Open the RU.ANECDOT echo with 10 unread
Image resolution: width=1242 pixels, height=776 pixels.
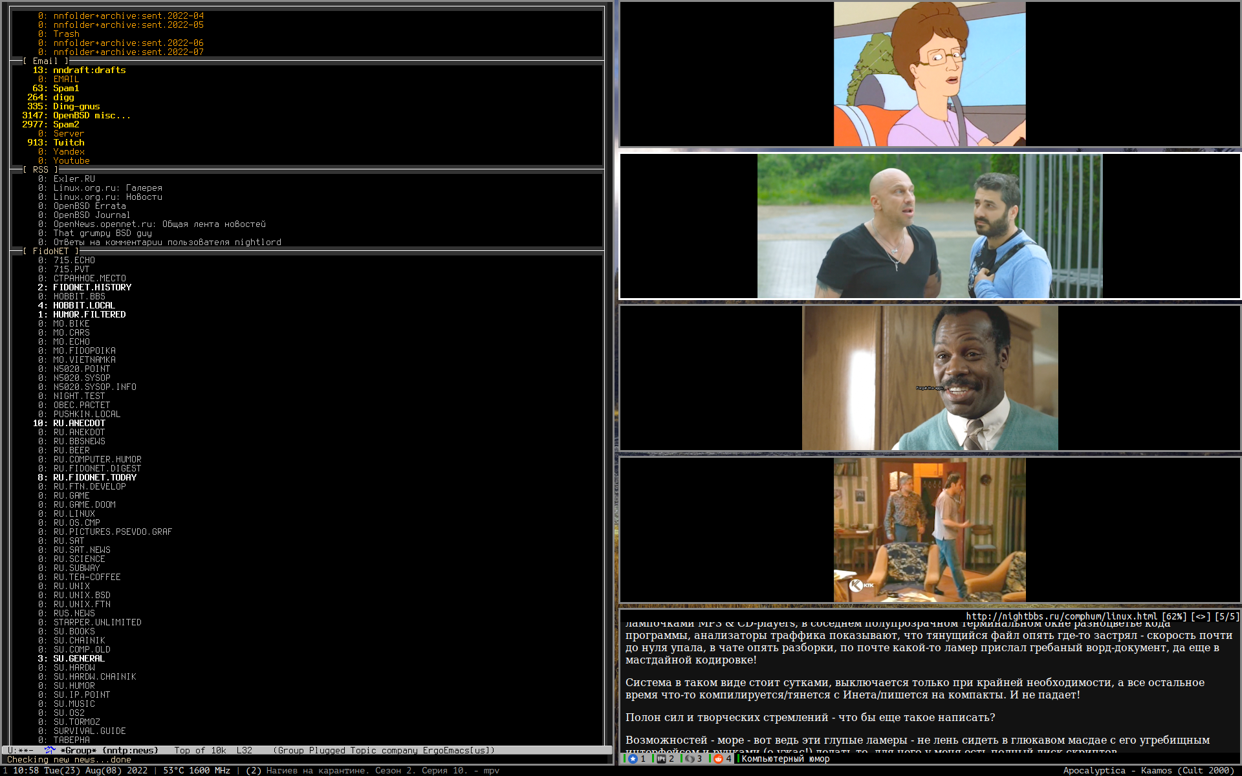(79, 423)
